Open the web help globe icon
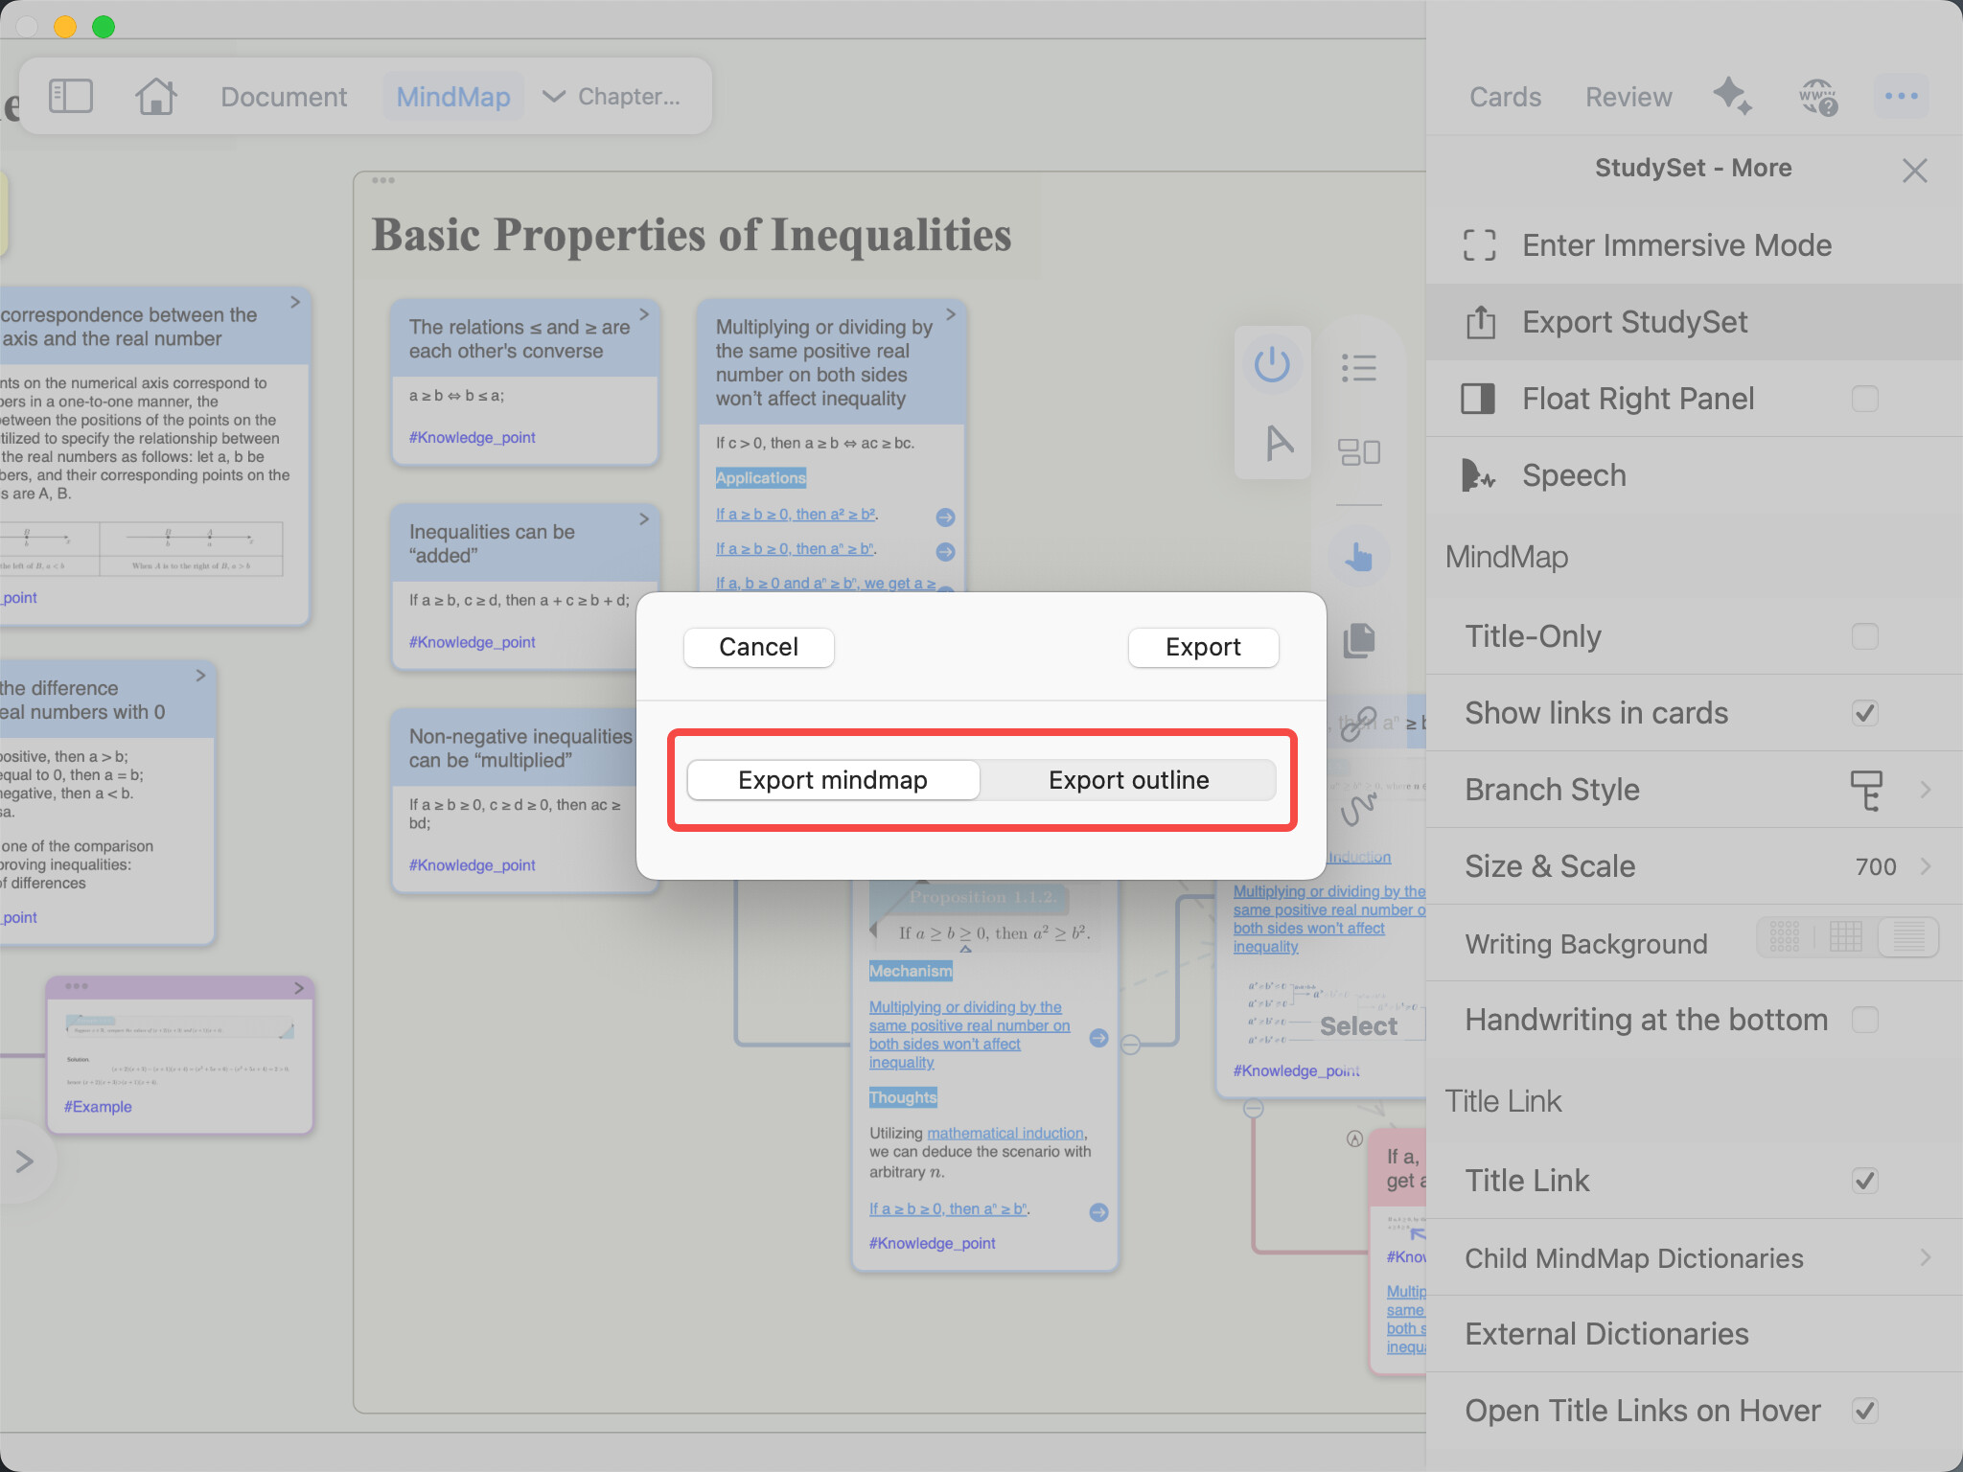 (1817, 96)
